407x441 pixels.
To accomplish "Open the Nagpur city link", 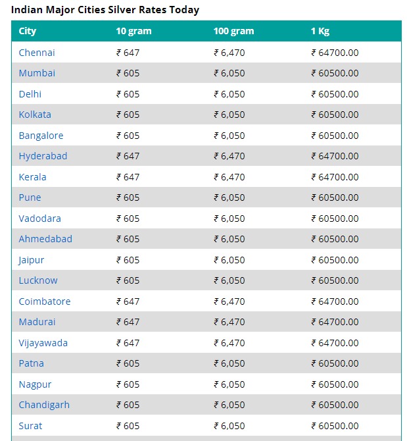I will 35,384.
